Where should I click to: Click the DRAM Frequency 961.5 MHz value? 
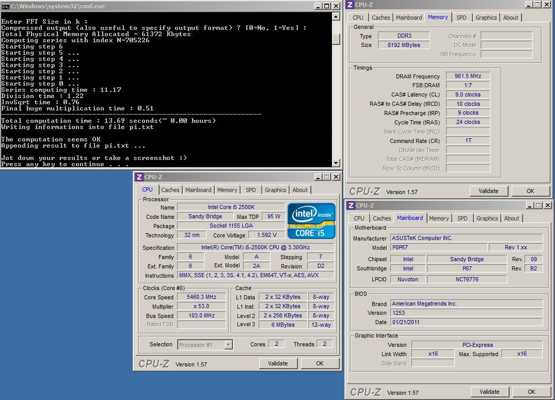pos(468,76)
